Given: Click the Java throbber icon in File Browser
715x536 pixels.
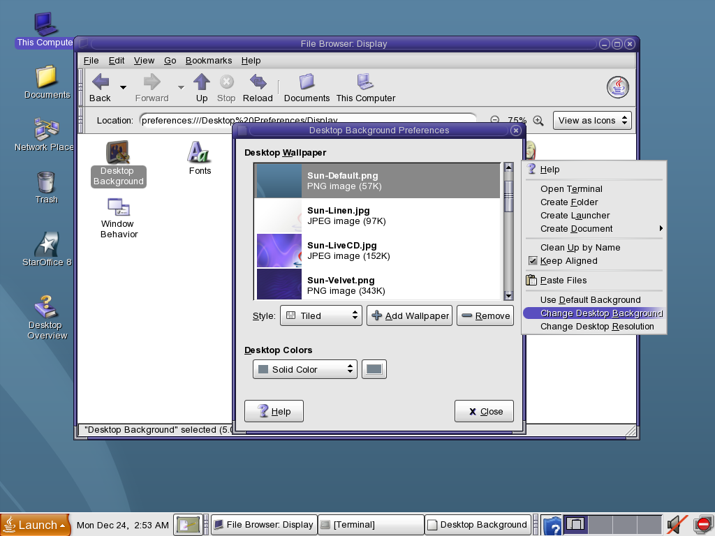Looking at the screenshot, I should [x=618, y=87].
